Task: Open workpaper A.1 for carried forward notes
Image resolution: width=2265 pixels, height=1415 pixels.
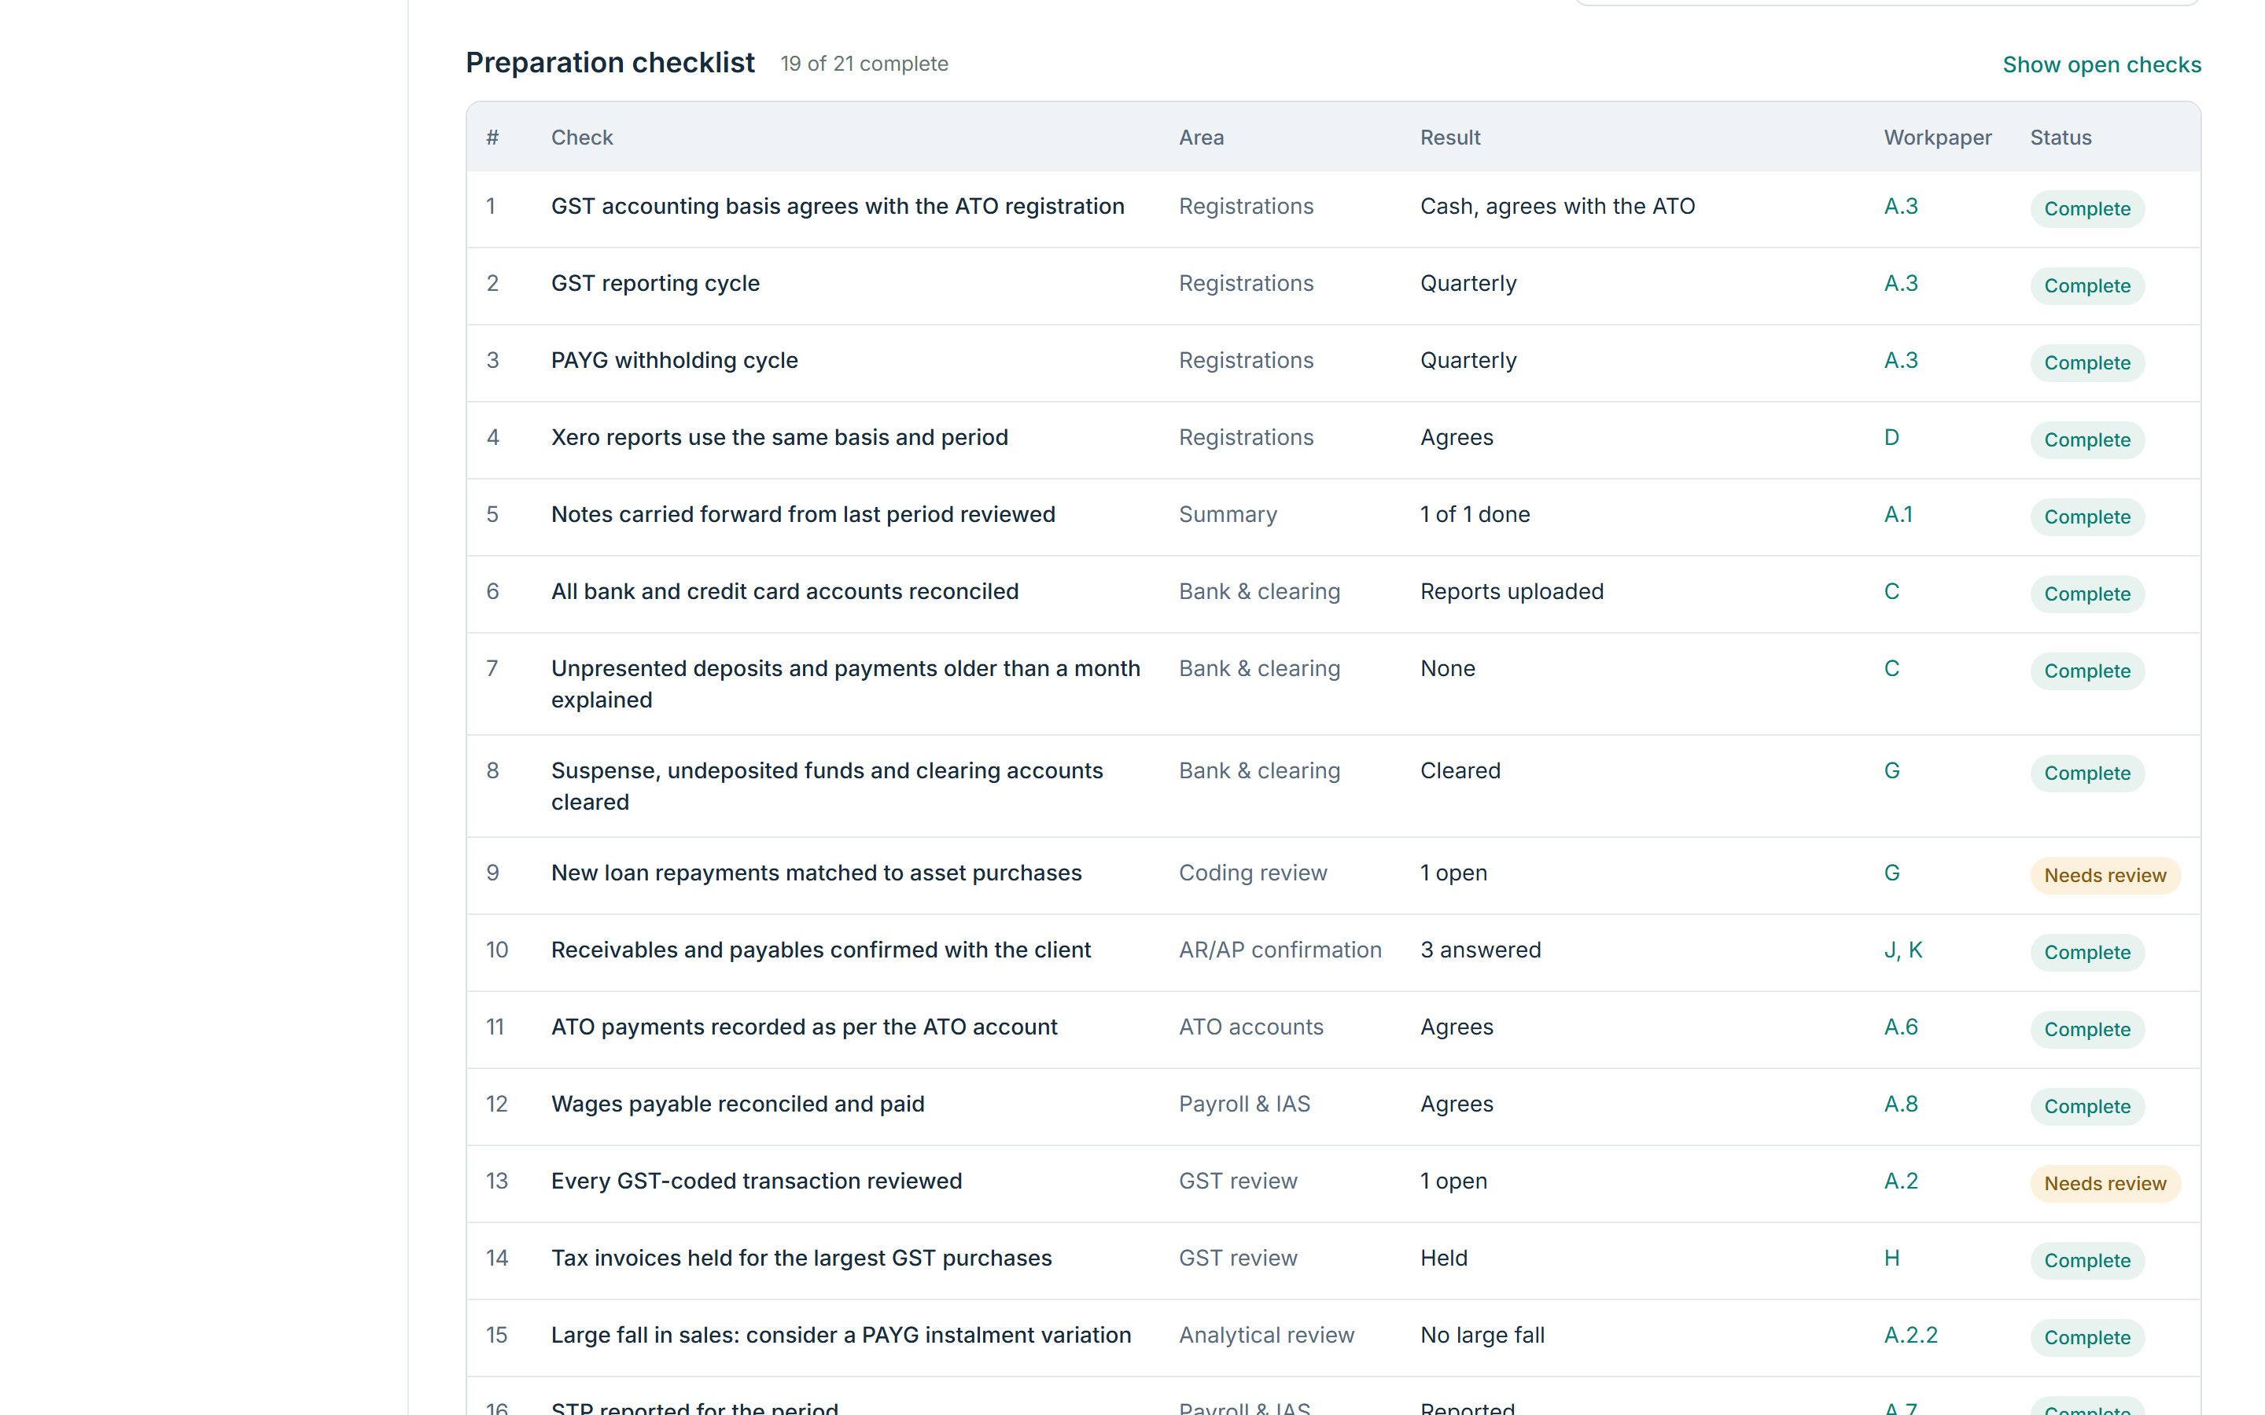Action: [x=1897, y=514]
